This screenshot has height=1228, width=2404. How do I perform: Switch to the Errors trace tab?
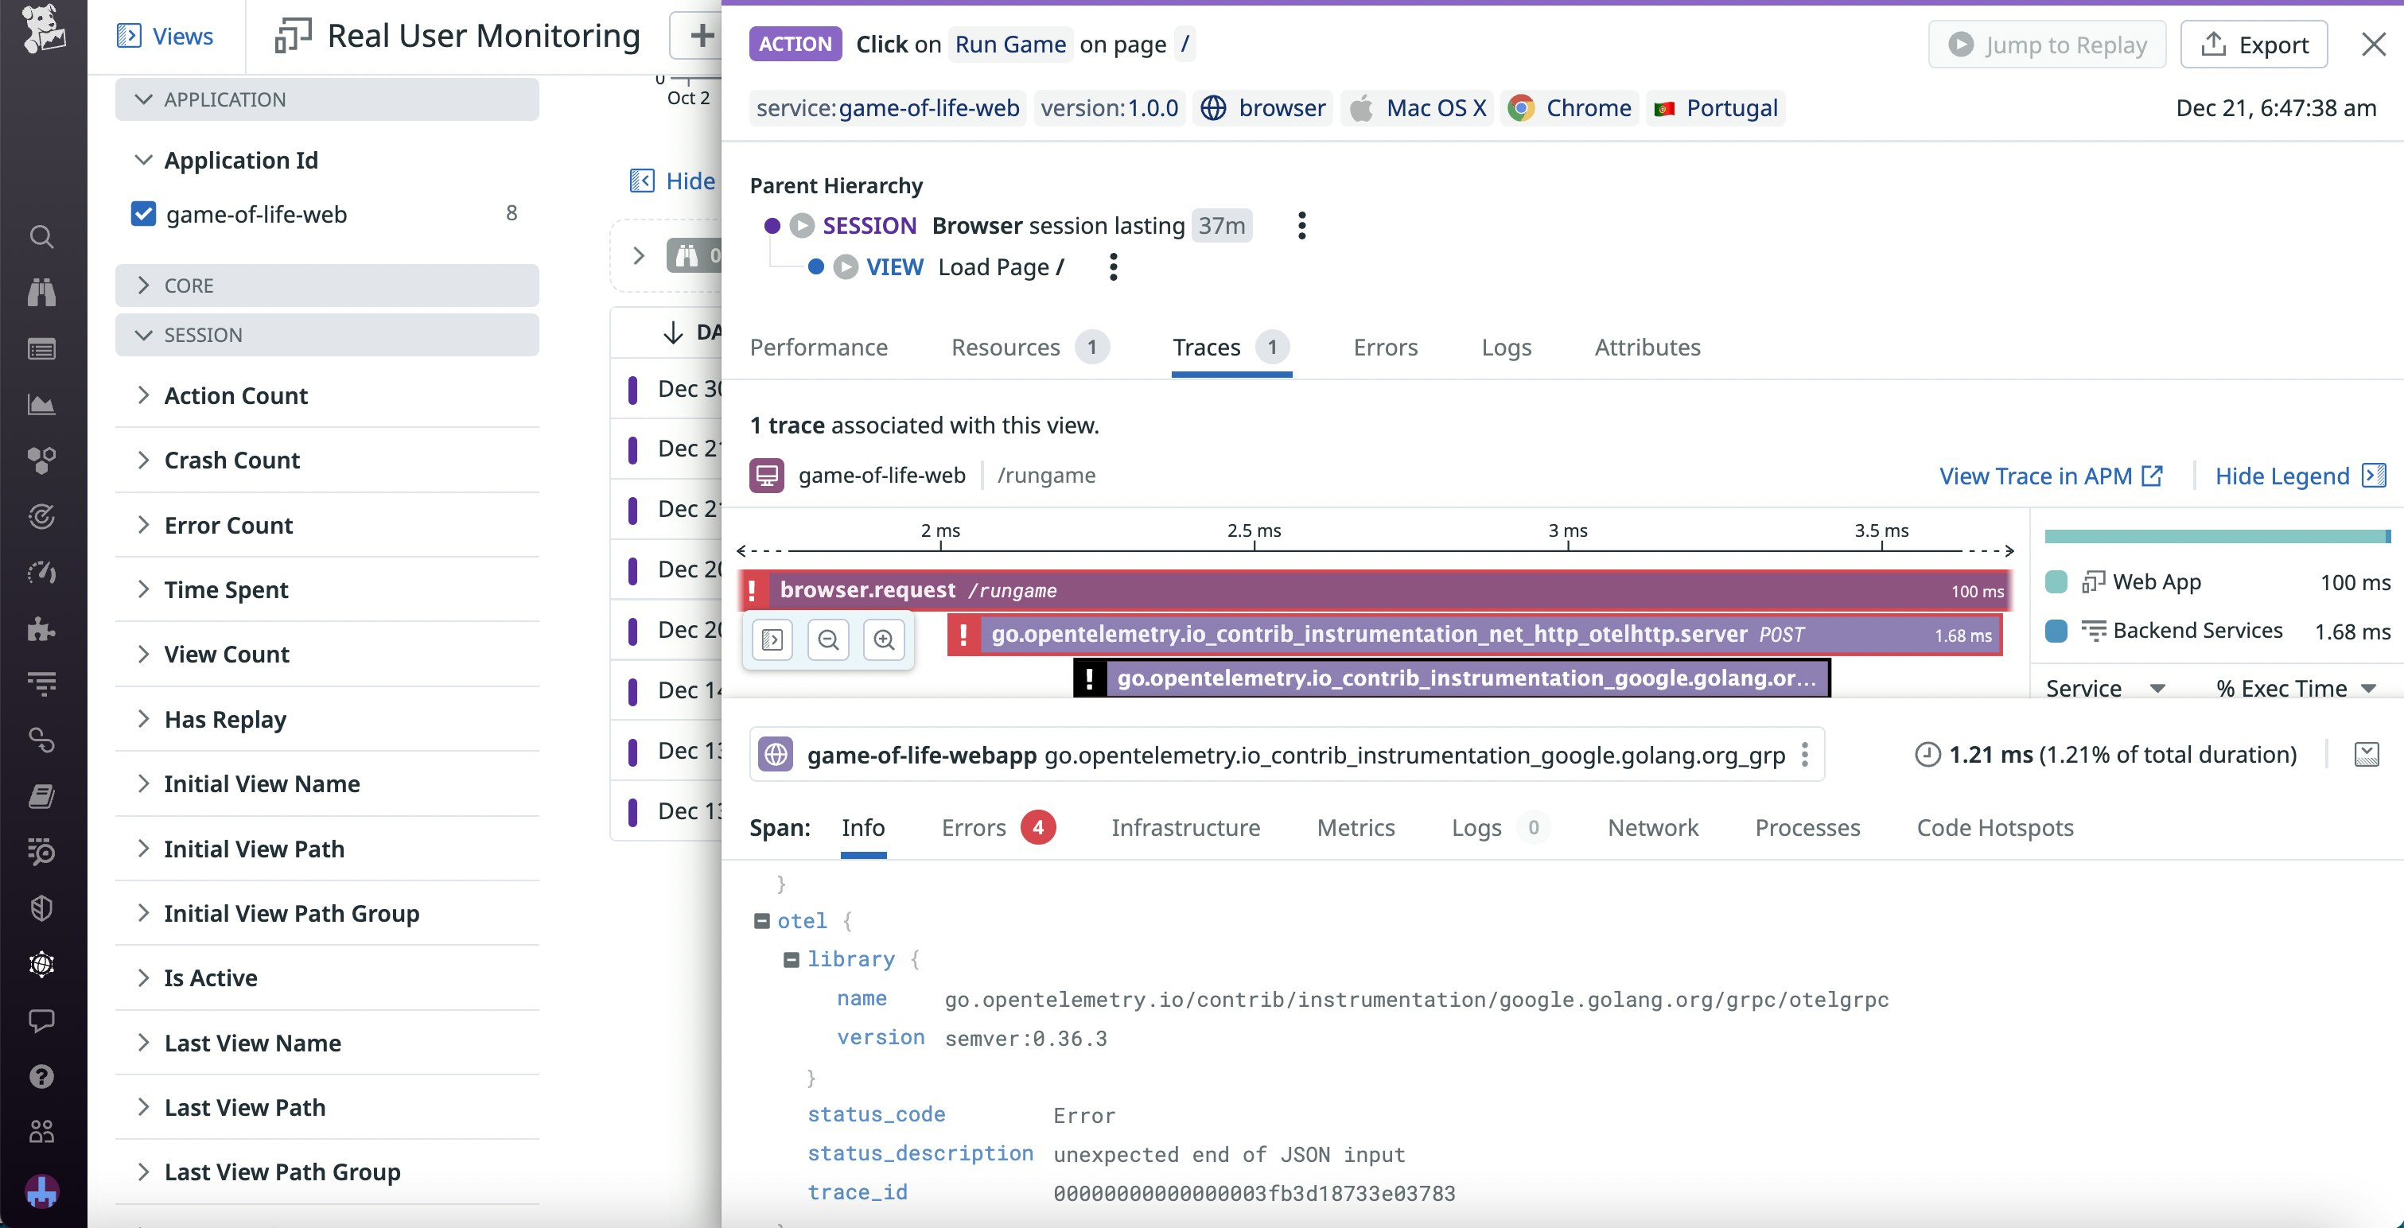1385,347
